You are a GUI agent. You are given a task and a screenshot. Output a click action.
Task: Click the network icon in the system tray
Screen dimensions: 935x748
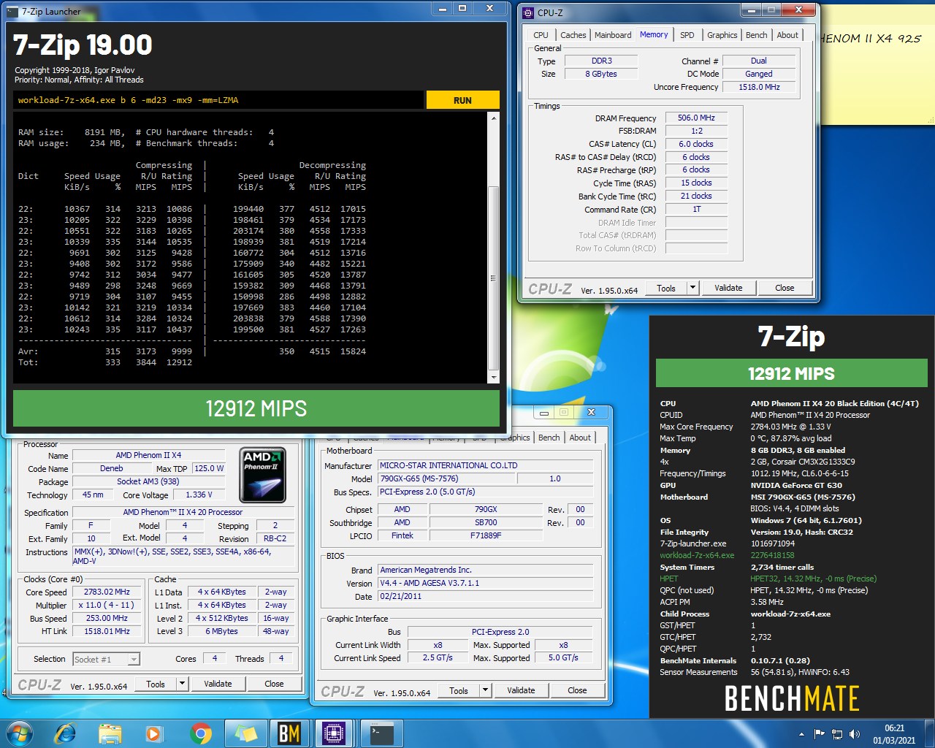[837, 733]
